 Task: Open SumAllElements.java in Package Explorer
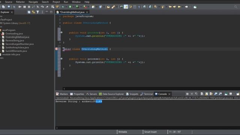click(16, 51)
